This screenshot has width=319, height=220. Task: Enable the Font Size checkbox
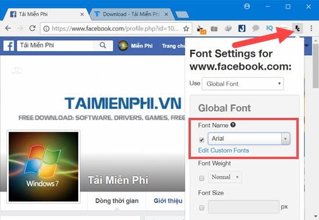(202, 208)
